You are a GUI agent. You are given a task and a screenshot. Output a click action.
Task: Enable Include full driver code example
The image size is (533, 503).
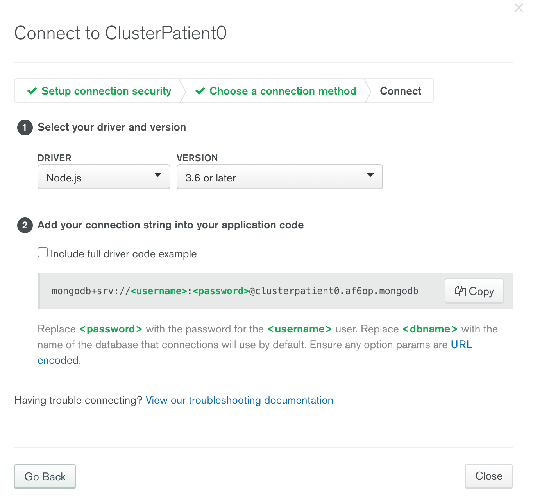[x=43, y=253]
